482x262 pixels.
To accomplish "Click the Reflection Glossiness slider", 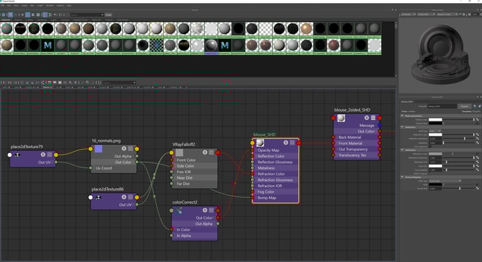I will (x=458, y=139).
